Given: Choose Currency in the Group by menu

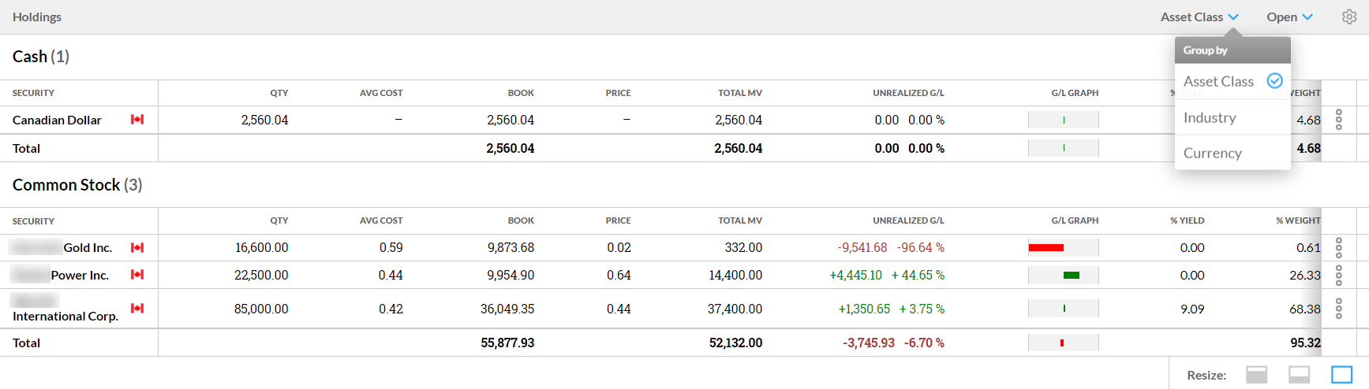Looking at the screenshot, I should [1232, 153].
